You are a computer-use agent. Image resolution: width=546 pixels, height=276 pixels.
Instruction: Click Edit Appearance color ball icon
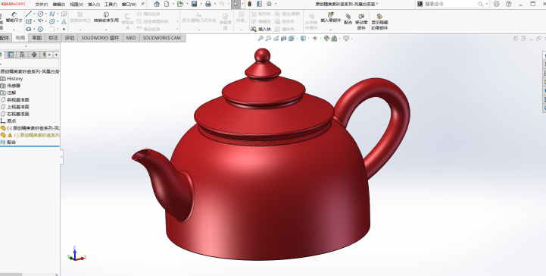click(x=326, y=39)
